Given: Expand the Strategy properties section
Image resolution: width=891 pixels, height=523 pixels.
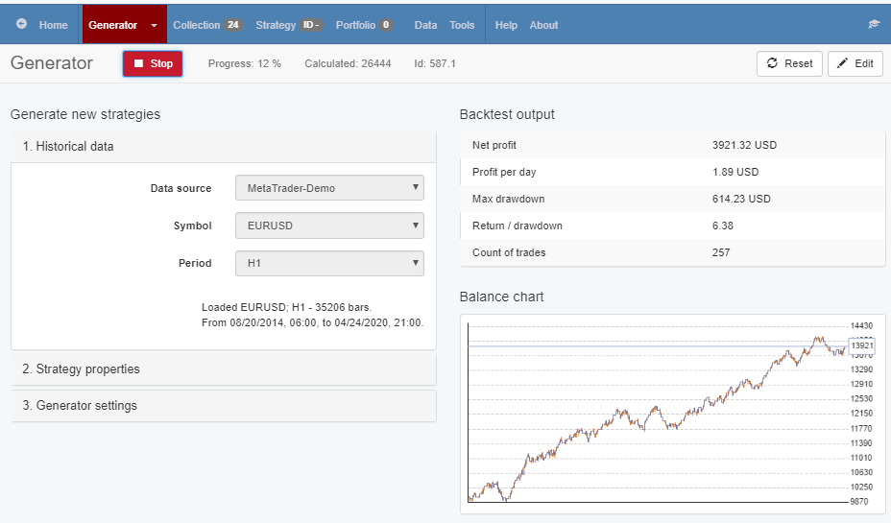Looking at the screenshot, I should [223, 369].
